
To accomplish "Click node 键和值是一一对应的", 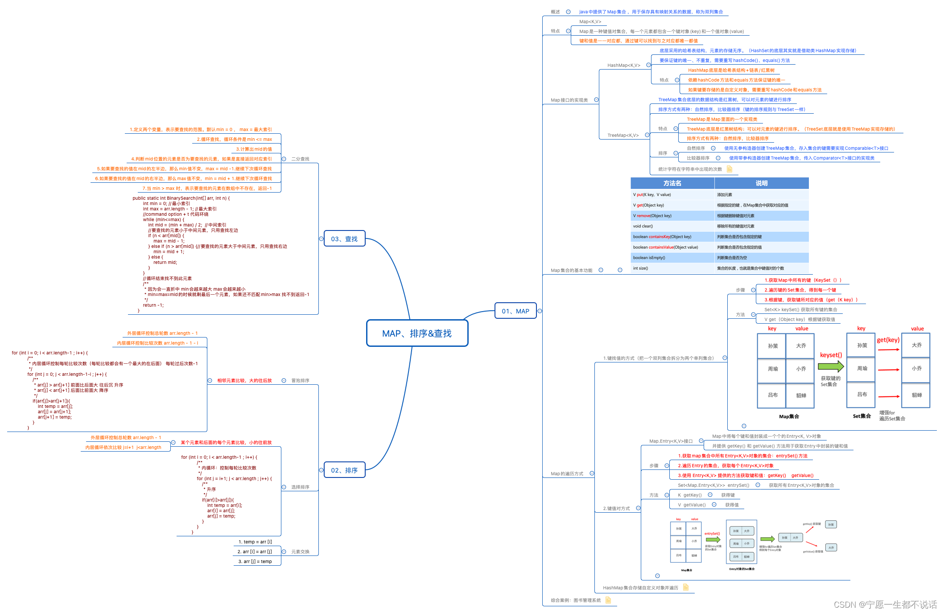I will pyautogui.click(x=639, y=41).
